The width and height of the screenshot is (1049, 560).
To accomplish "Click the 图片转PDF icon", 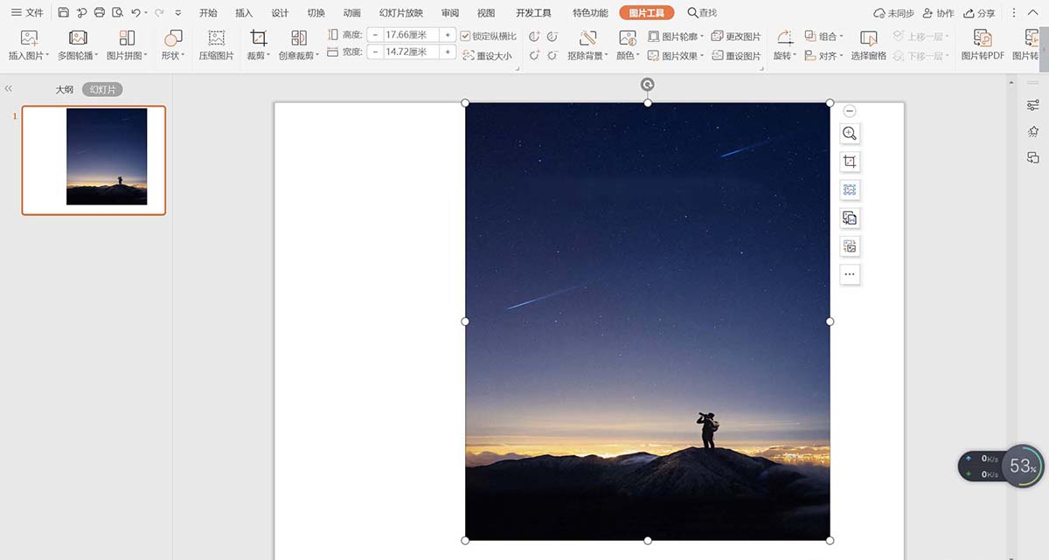I will [x=983, y=38].
